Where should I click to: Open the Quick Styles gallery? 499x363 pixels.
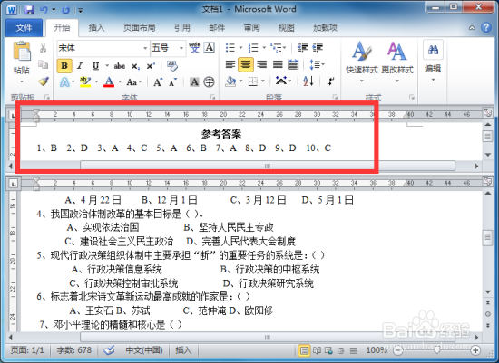[x=362, y=62]
